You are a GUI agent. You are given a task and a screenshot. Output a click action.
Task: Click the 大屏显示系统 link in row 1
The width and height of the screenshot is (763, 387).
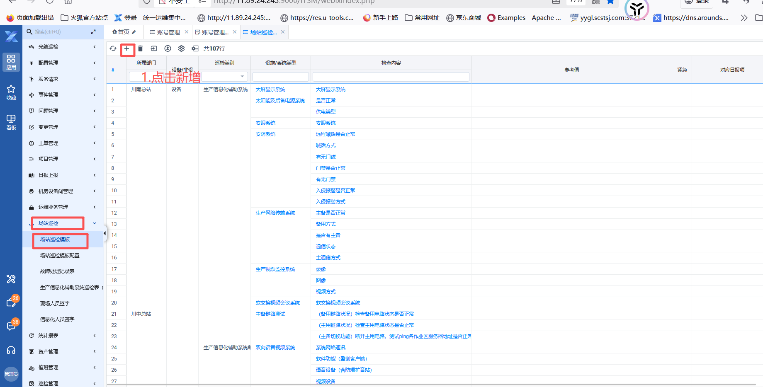270,89
